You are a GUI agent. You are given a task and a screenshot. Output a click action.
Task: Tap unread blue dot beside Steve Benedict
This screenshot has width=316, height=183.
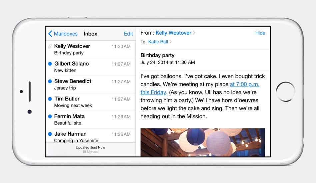coord(50,81)
